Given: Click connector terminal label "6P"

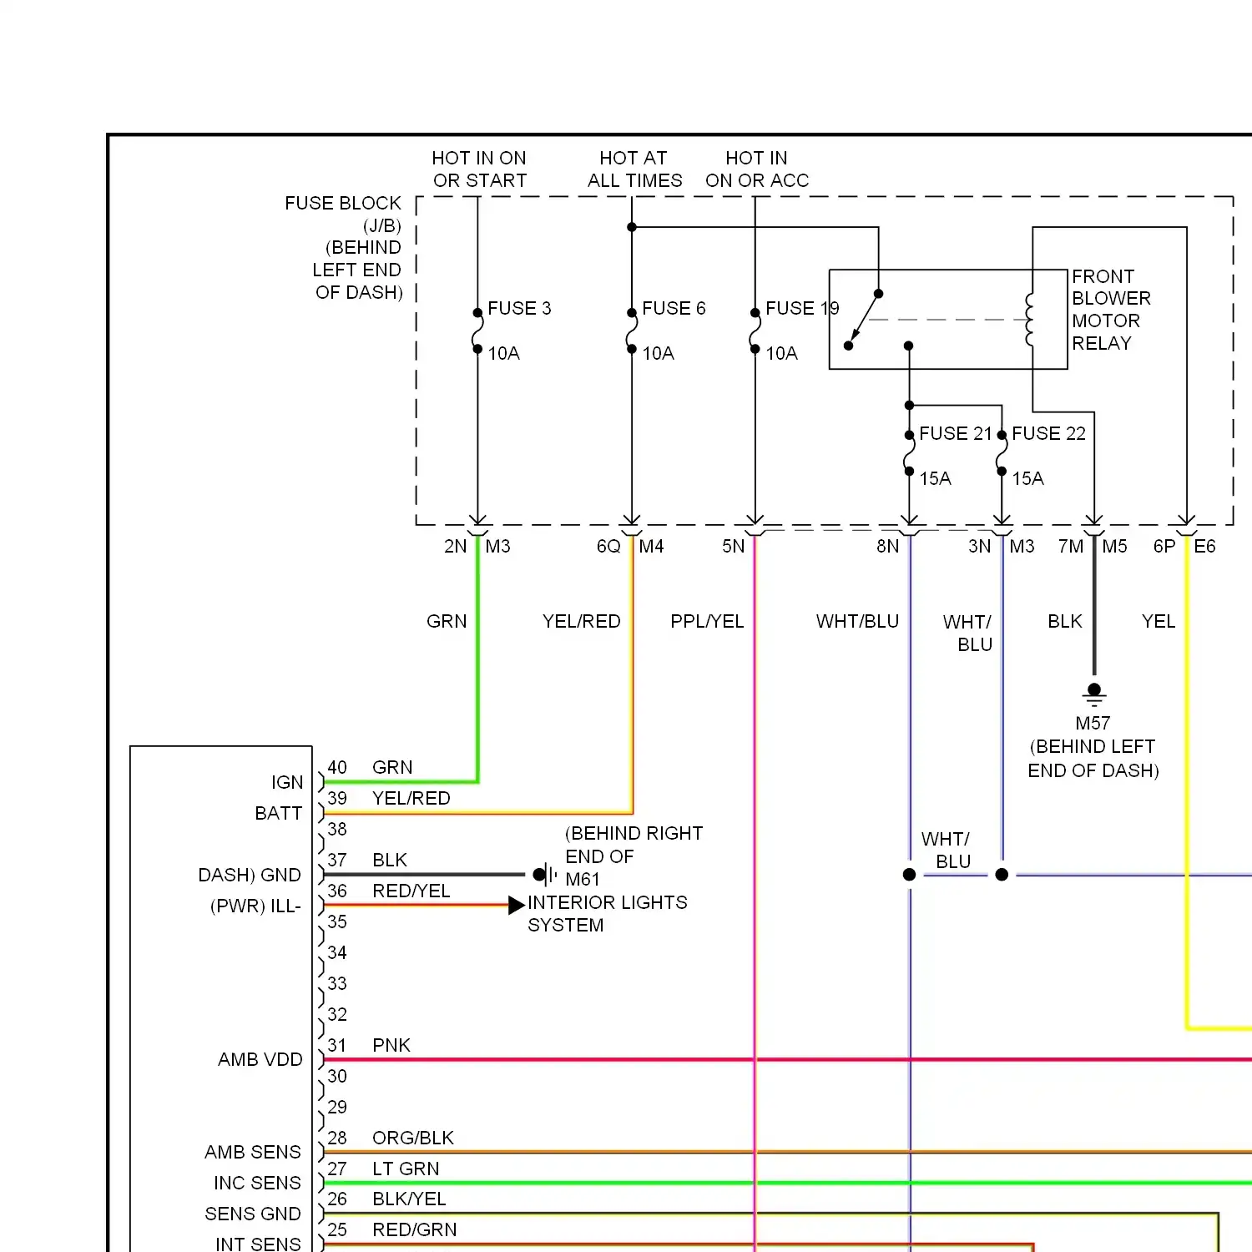Looking at the screenshot, I should click(x=1164, y=547).
